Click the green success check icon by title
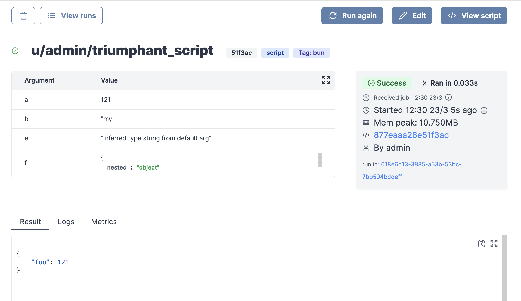The height and width of the screenshot is (301, 521). (x=15, y=51)
